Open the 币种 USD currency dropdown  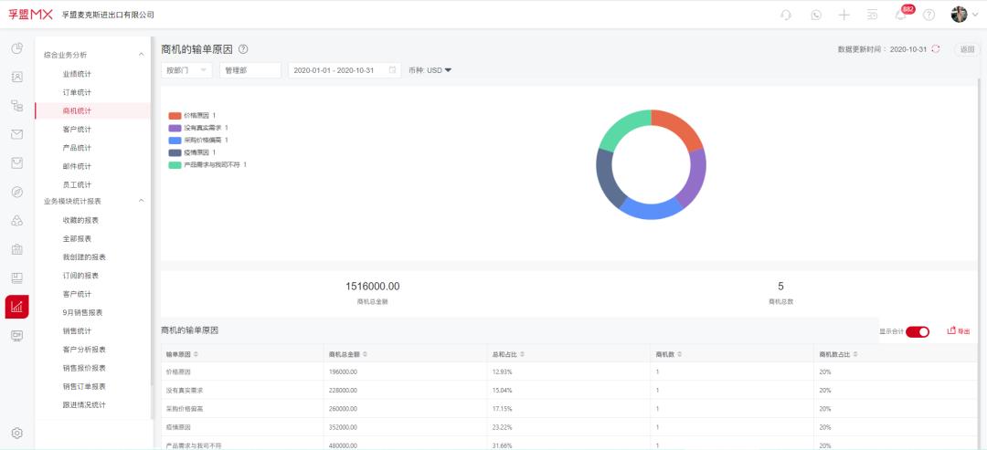(430, 70)
